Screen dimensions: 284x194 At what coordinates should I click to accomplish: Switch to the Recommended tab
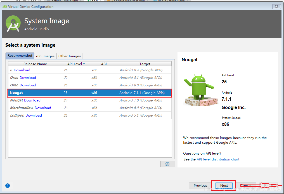(x=20, y=56)
